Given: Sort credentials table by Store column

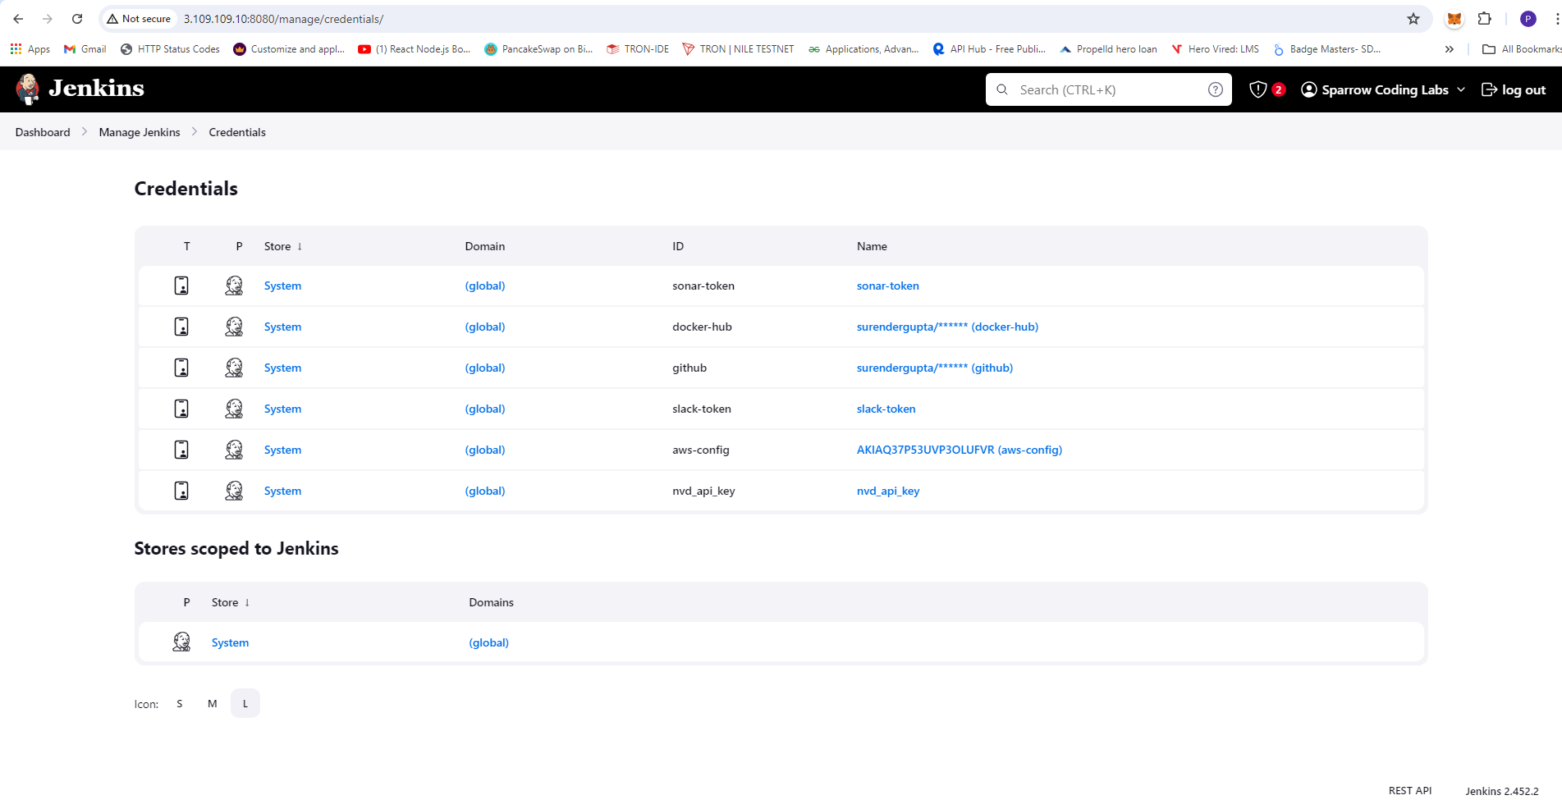Looking at the screenshot, I should 283,246.
